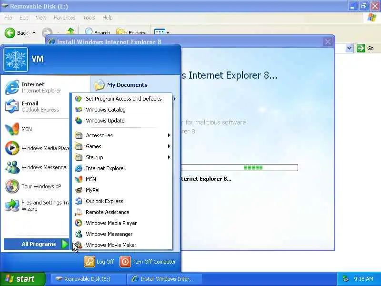Switch to Install Windows Internet Explorer taskbar button

(x=164, y=279)
